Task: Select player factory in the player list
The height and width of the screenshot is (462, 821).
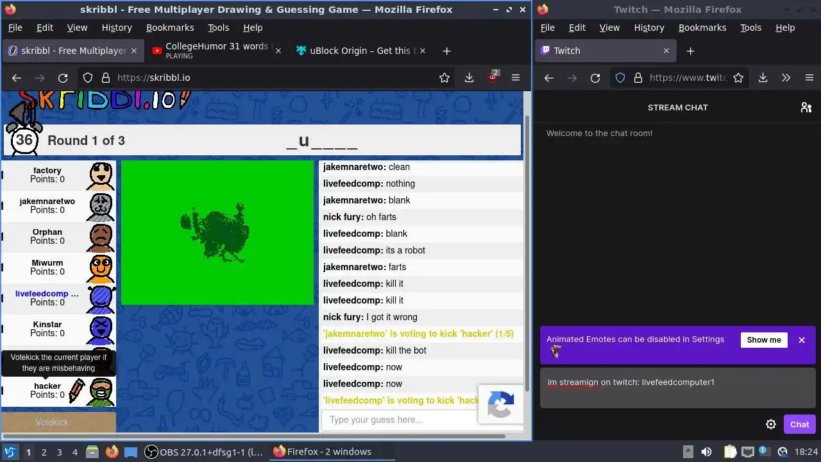Action: point(58,175)
